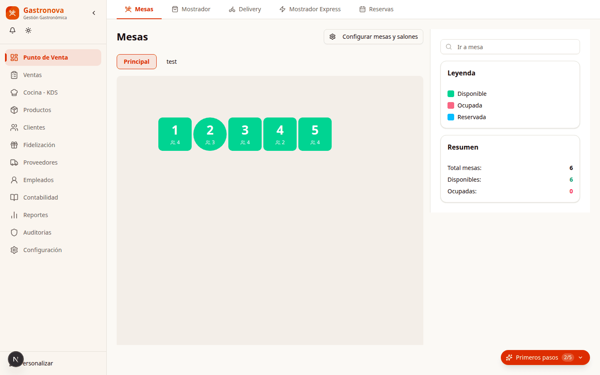Image resolution: width=600 pixels, height=375 pixels.
Task: Open Contabilidad book icon
Action: coord(14,197)
